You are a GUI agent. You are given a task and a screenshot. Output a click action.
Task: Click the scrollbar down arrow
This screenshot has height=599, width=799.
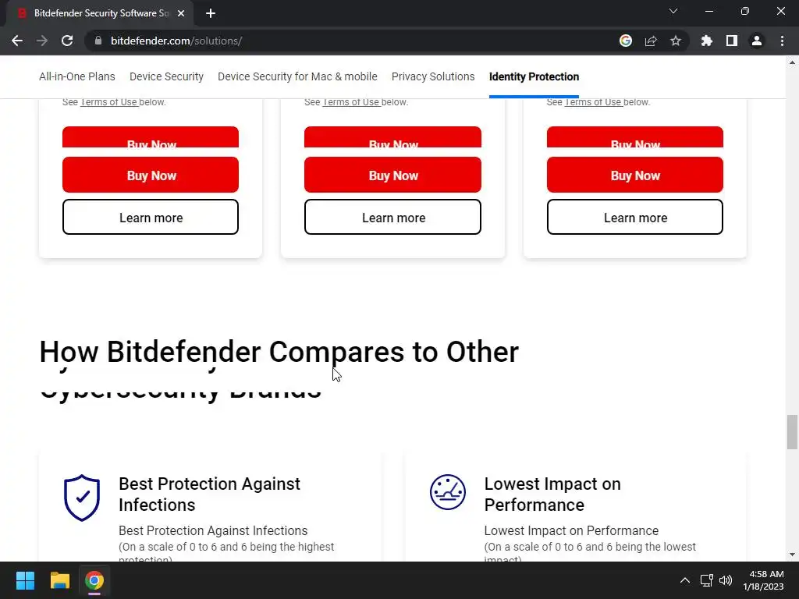[x=792, y=555]
